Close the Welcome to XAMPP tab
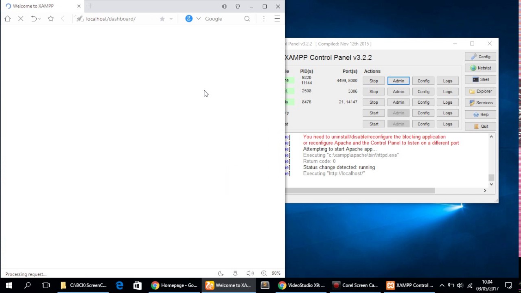Screen dimensions: 521x293 (x=79, y=6)
